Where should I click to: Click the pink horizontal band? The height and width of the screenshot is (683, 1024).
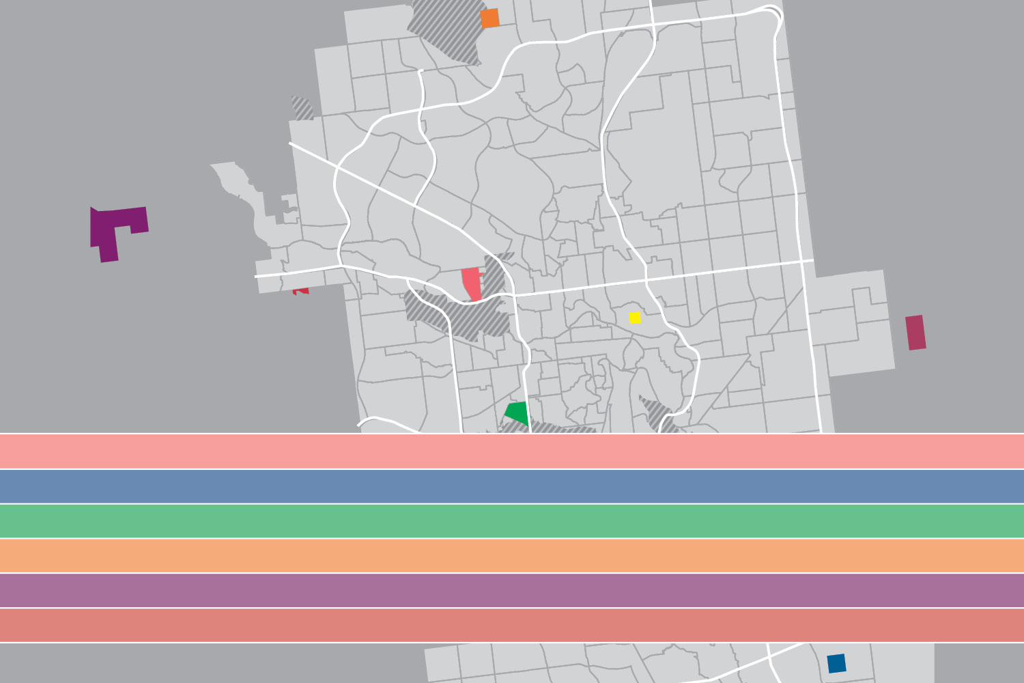[x=512, y=451]
